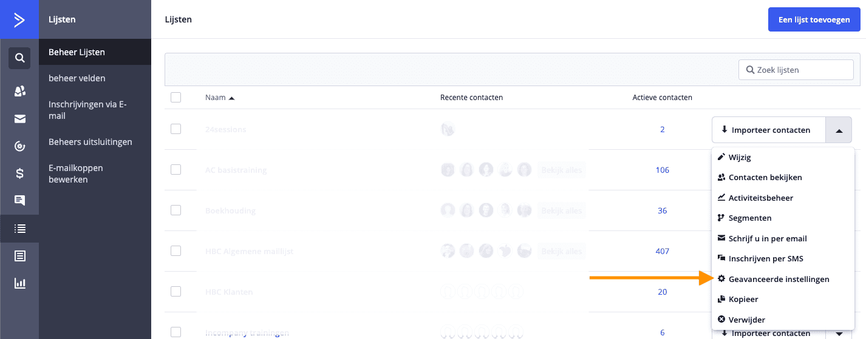Viewport: 866px width, 339px height.
Task: Open search via the magnifier sidebar icon
Action: (x=19, y=58)
